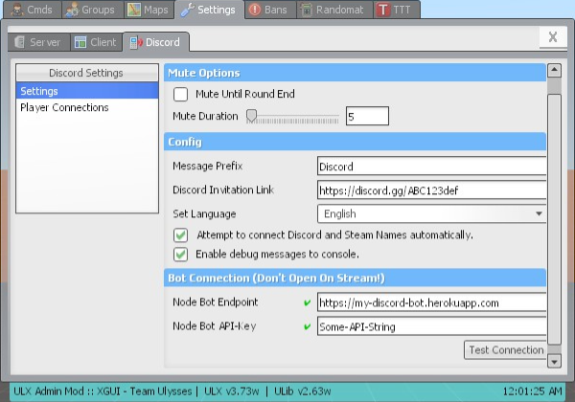This screenshot has height=402, width=575.
Task: Open the Server settings sub-tab
Action: click(39, 42)
